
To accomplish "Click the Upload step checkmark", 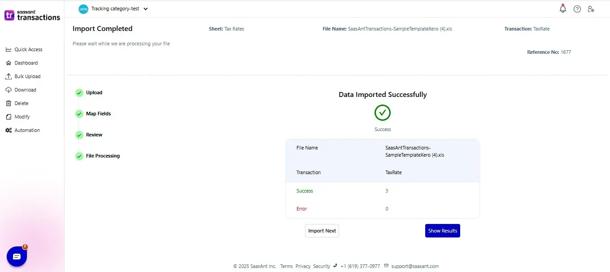I will 79,93.
